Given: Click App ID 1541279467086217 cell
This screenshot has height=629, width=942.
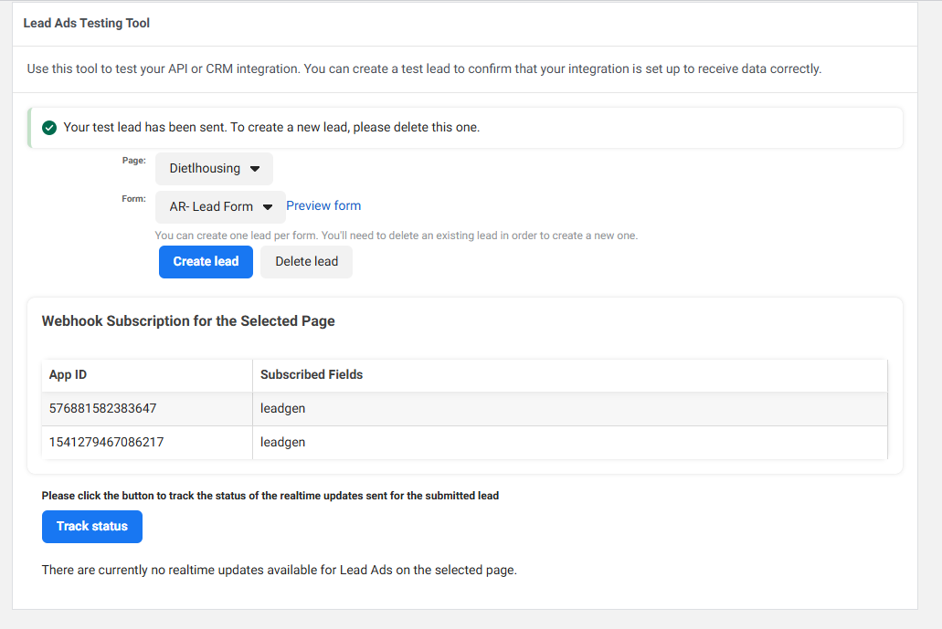Looking at the screenshot, I should click(106, 443).
